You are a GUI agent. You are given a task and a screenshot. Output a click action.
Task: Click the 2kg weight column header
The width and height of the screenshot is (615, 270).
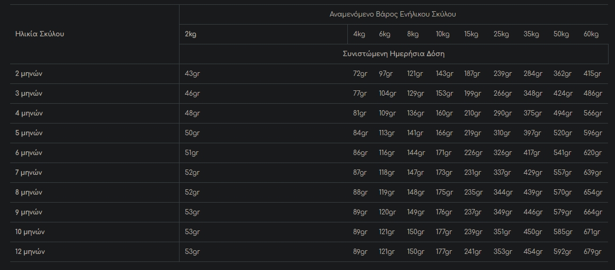[191, 34]
